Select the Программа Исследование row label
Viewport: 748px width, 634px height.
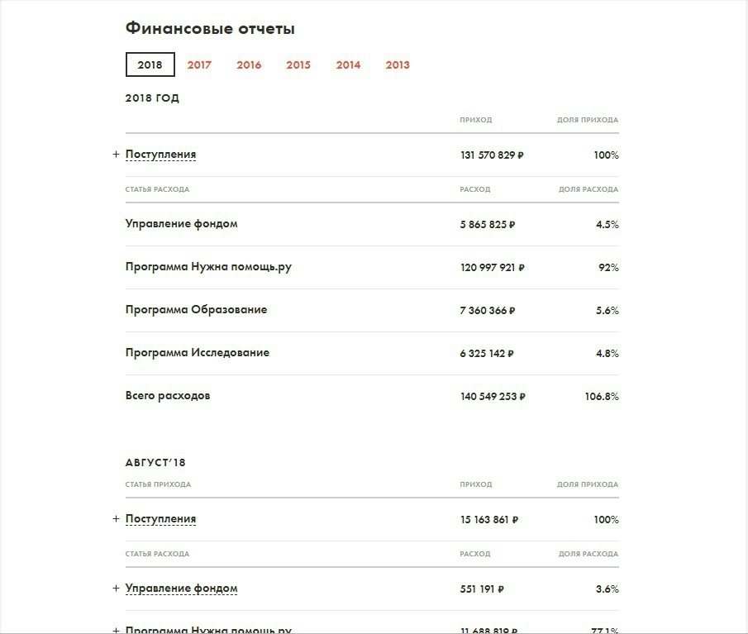tap(198, 353)
